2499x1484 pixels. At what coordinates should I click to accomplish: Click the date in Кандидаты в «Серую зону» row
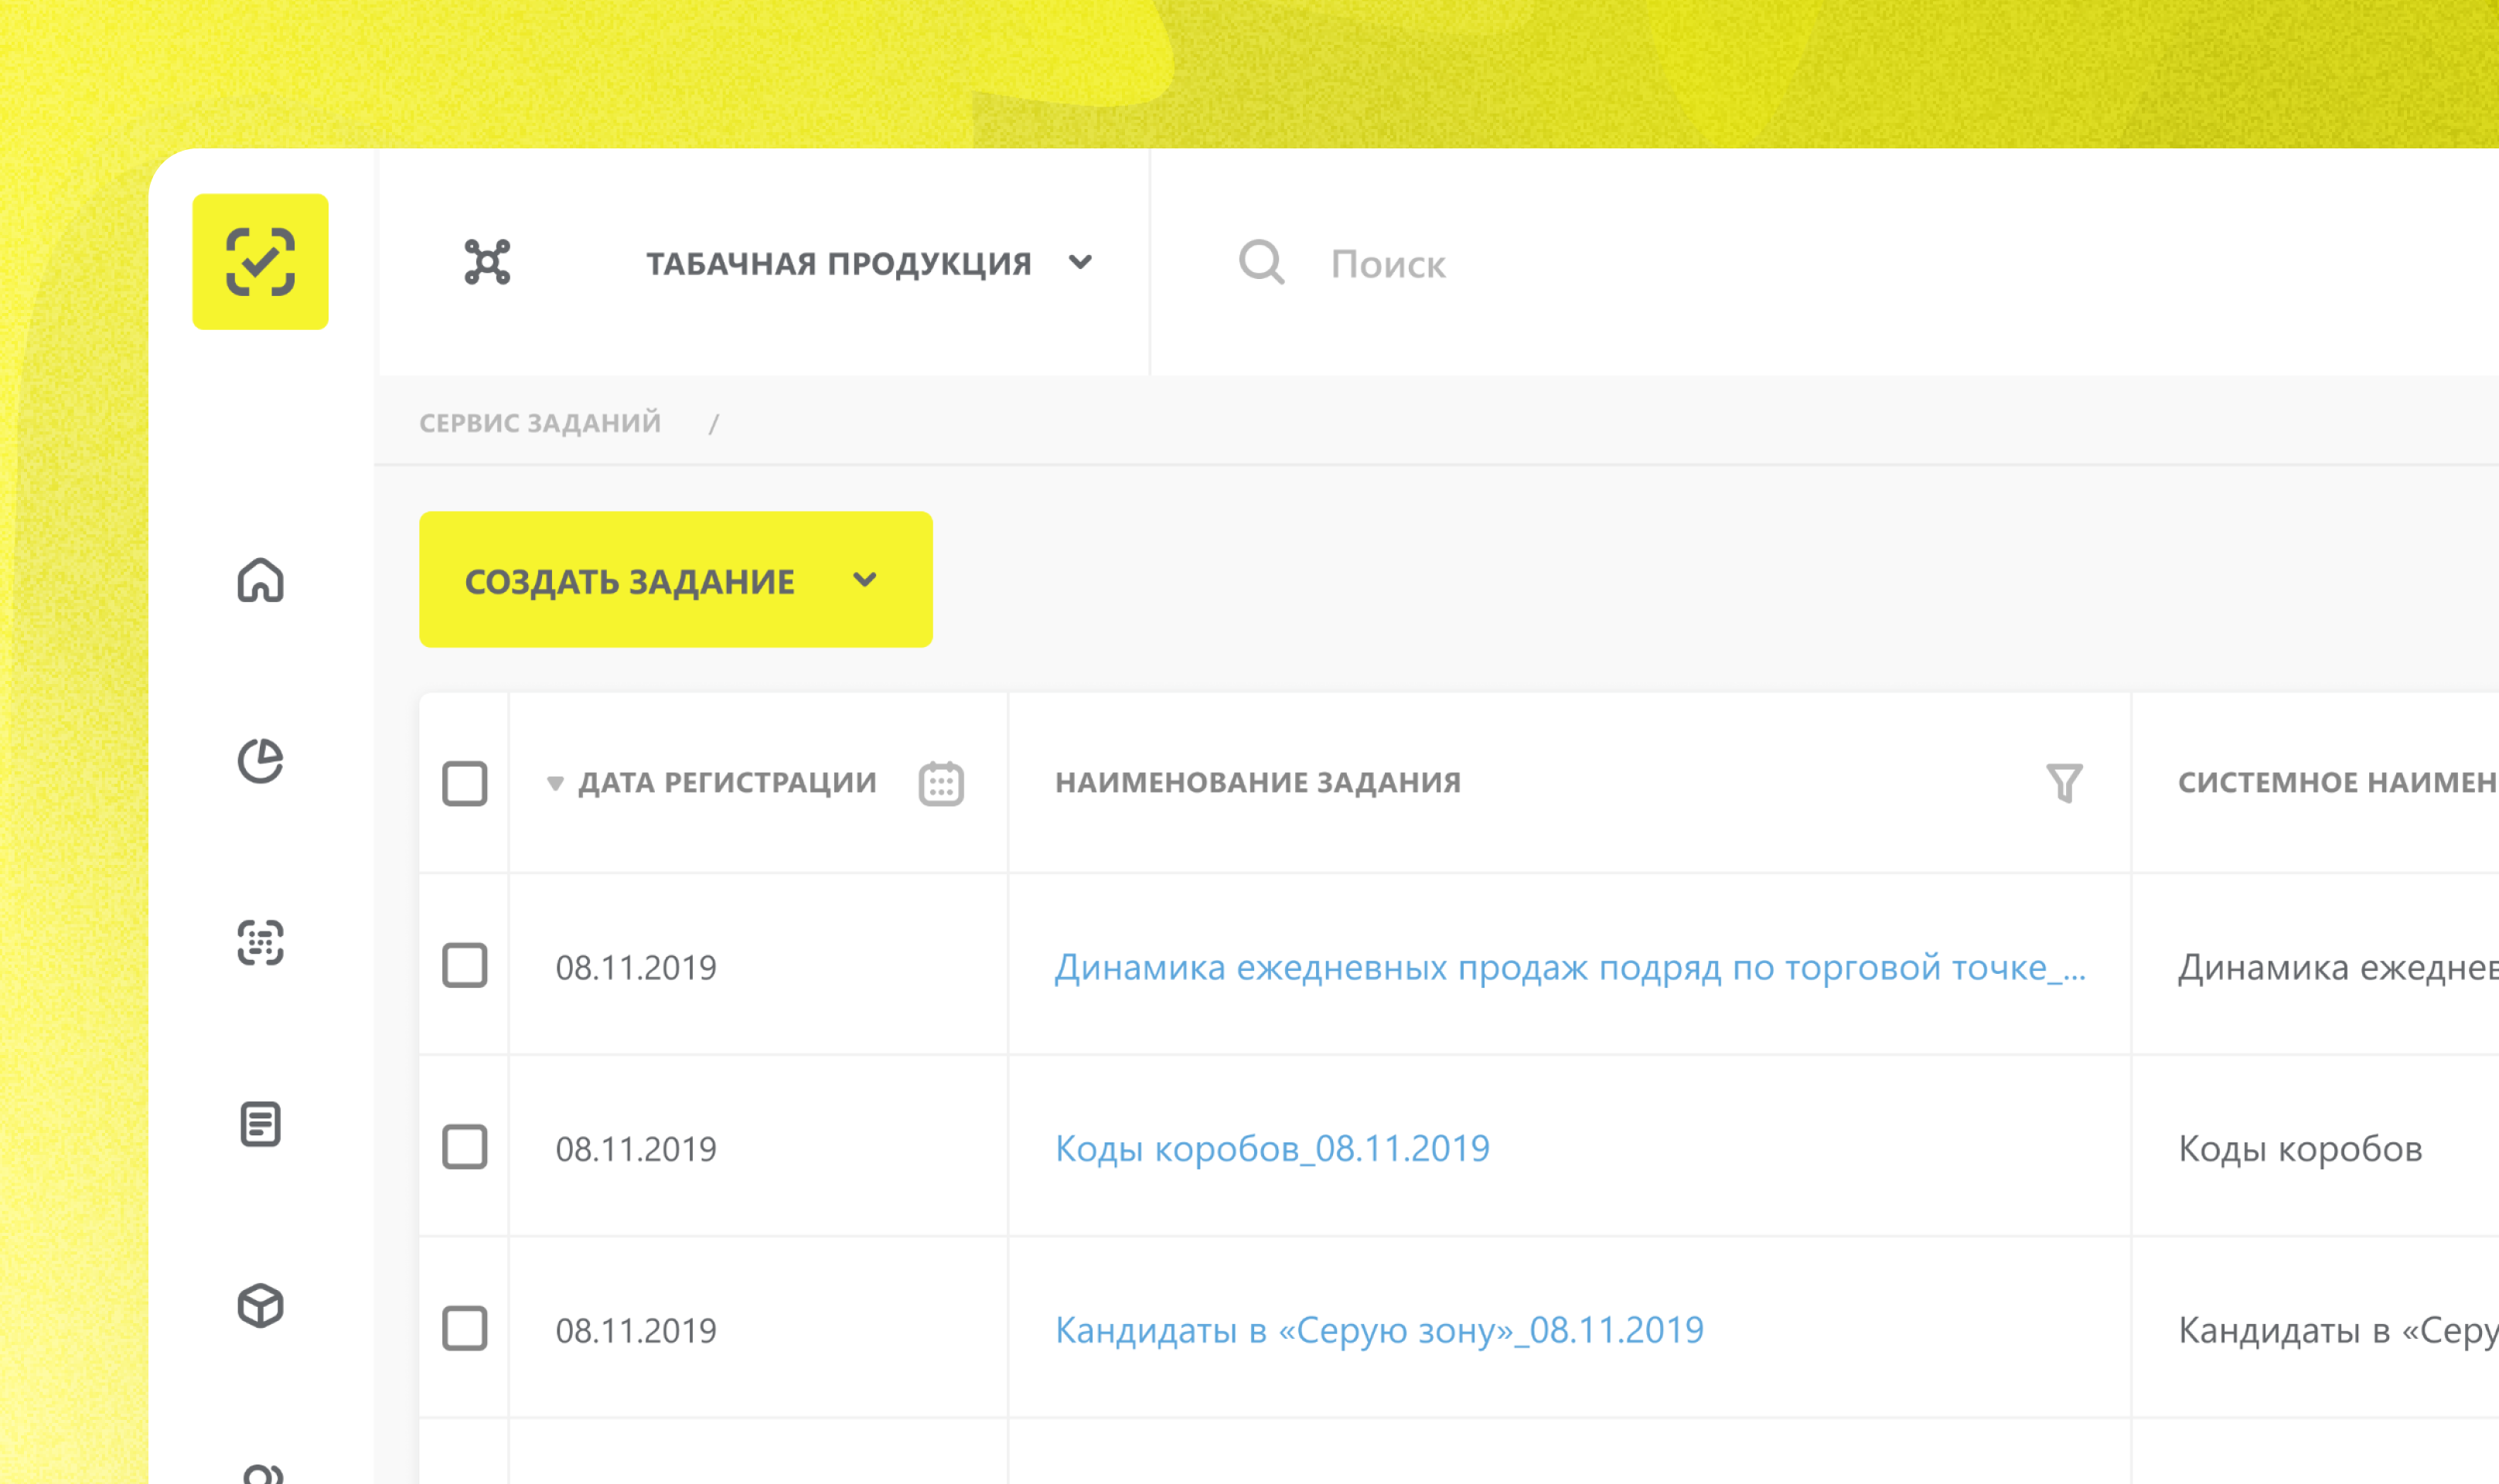pyautogui.click(x=636, y=1331)
